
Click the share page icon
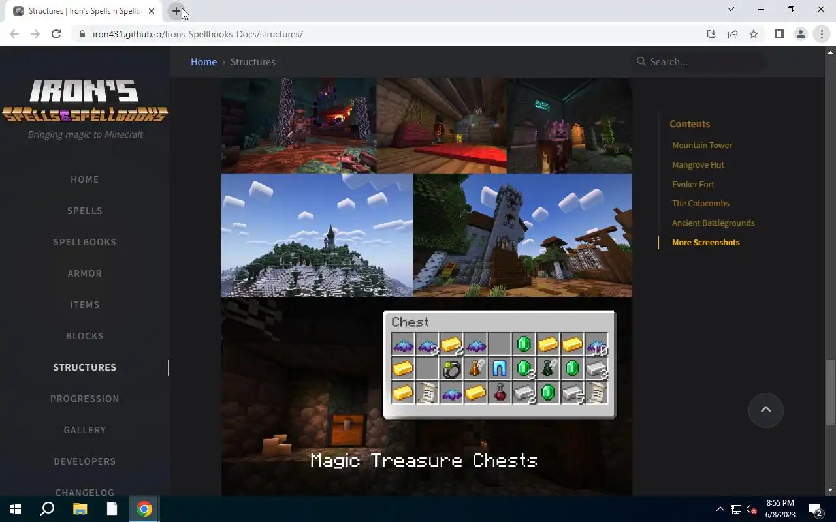tap(733, 34)
